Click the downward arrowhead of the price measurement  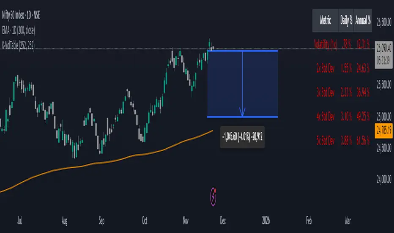click(x=242, y=113)
